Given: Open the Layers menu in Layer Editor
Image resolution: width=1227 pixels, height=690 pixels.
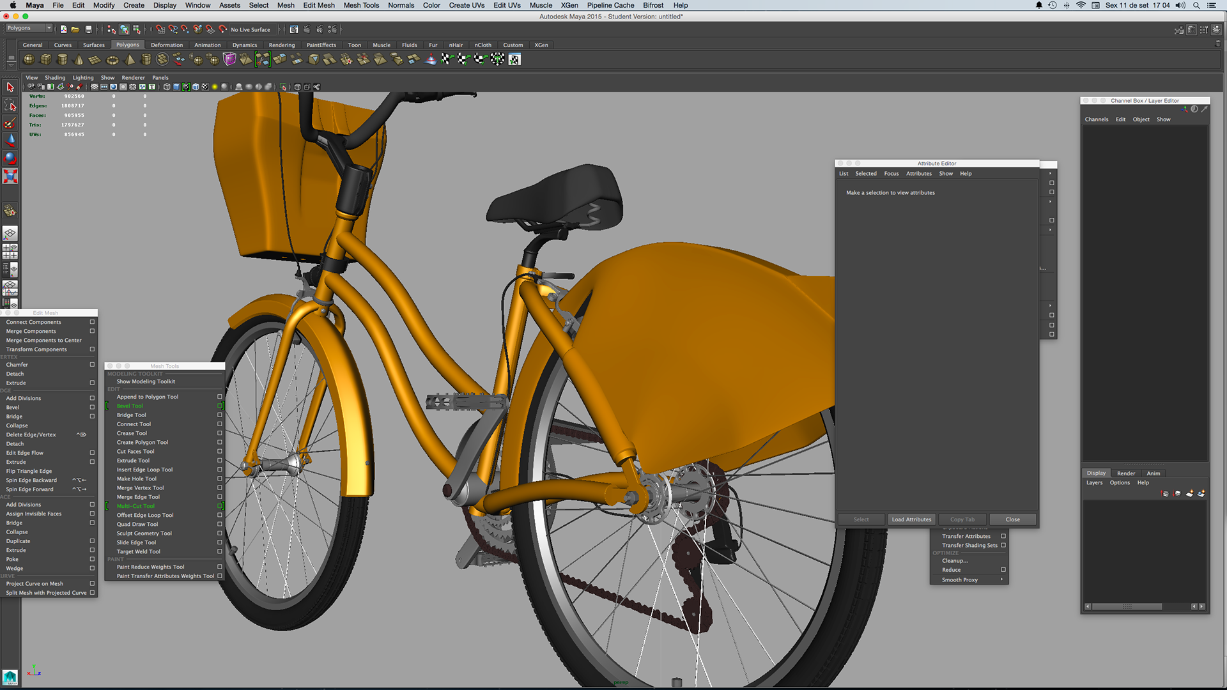Looking at the screenshot, I should tap(1094, 482).
